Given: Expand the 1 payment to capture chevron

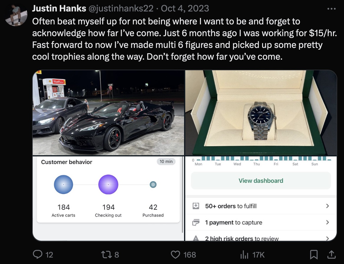Looking at the screenshot, I should (x=327, y=223).
